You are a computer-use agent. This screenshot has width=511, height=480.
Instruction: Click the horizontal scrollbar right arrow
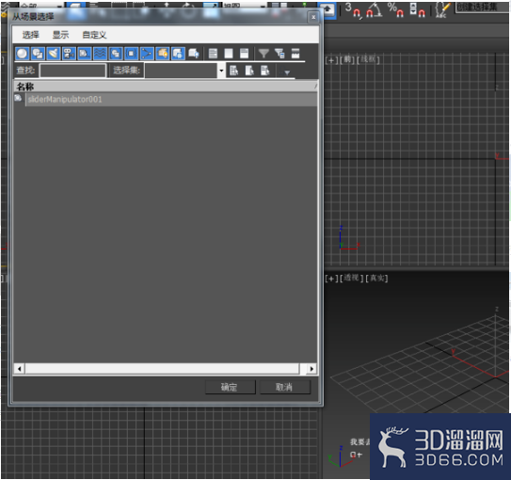311,369
